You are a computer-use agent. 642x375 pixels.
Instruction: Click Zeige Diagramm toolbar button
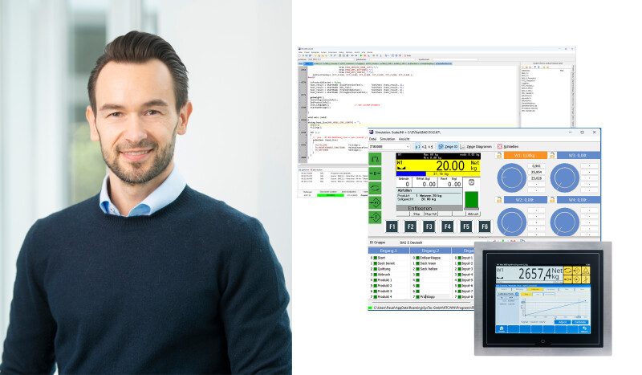476,146
